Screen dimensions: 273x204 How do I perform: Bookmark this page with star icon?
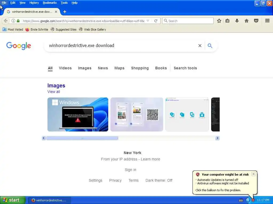(x=219, y=21)
